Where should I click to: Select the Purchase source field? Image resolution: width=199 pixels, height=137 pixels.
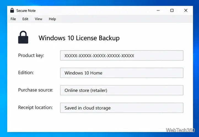pyautogui.click(x=122, y=90)
